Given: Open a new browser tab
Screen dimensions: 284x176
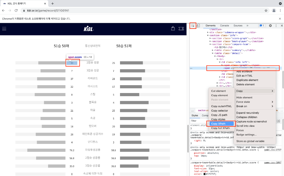Looking at the screenshot, I should coord(52,3).
